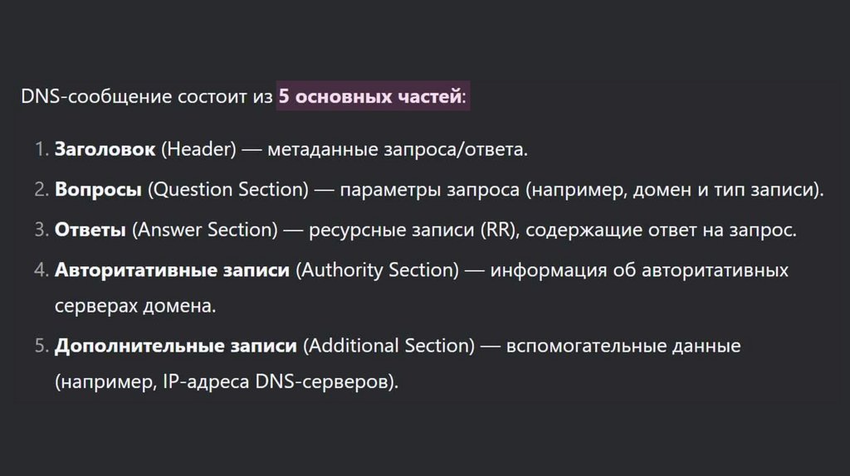Click the highlighted "5 основных частей" text
Viewport: 850px width, 476px height.
pyautogui.click(x=370, y=98)
